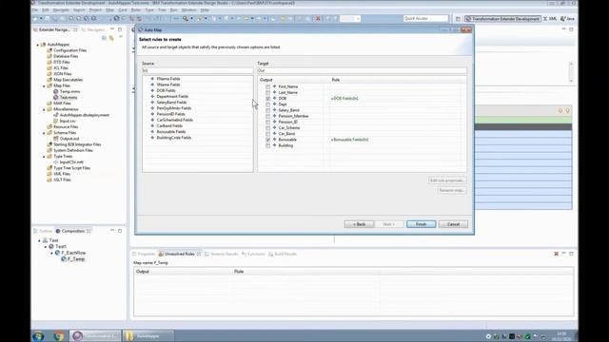Open the Map menu
This screenshot has height=342, width=609.
[110, 9]
